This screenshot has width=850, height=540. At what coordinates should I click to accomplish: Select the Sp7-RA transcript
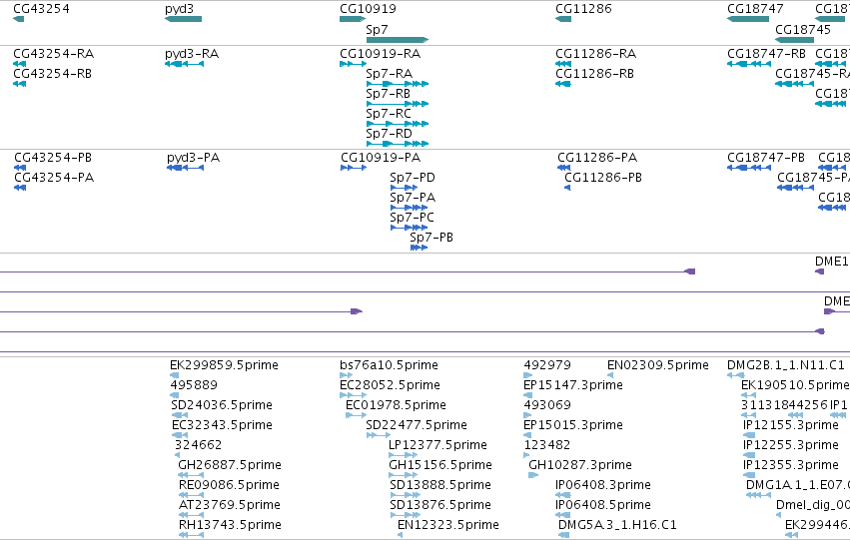point(390,74)
